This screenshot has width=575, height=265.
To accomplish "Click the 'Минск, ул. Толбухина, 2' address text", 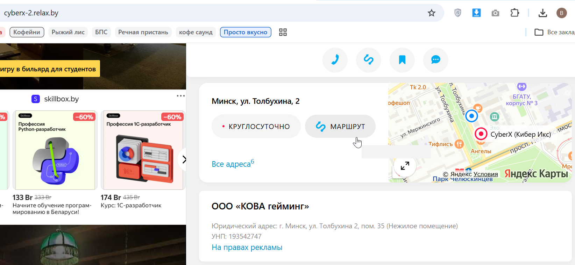I will pyautogui.click(x=256, y=101).
